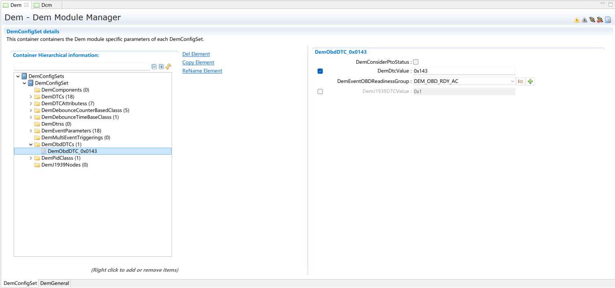
Task: Click the yellow warning triangle icon
Action: coord(576,20)
